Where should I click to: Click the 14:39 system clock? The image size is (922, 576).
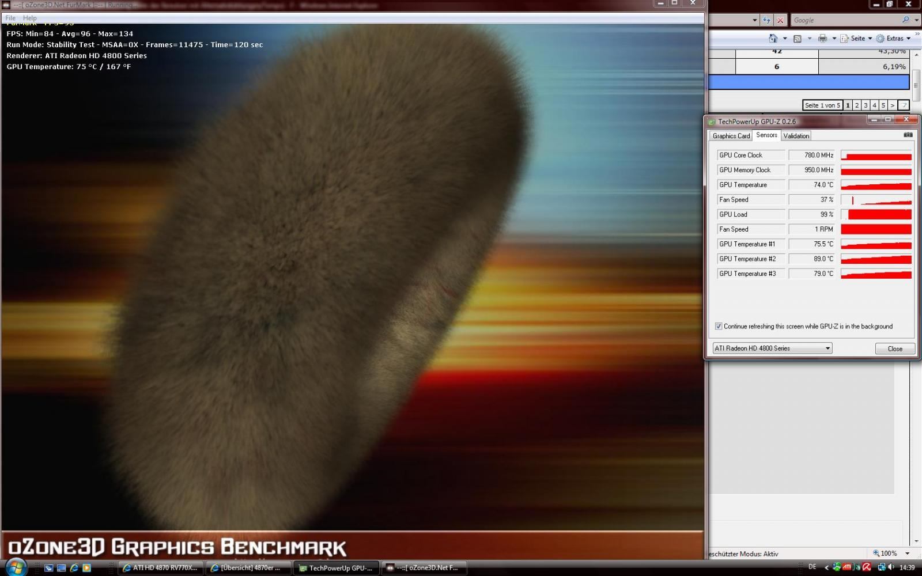pos(907,568)
